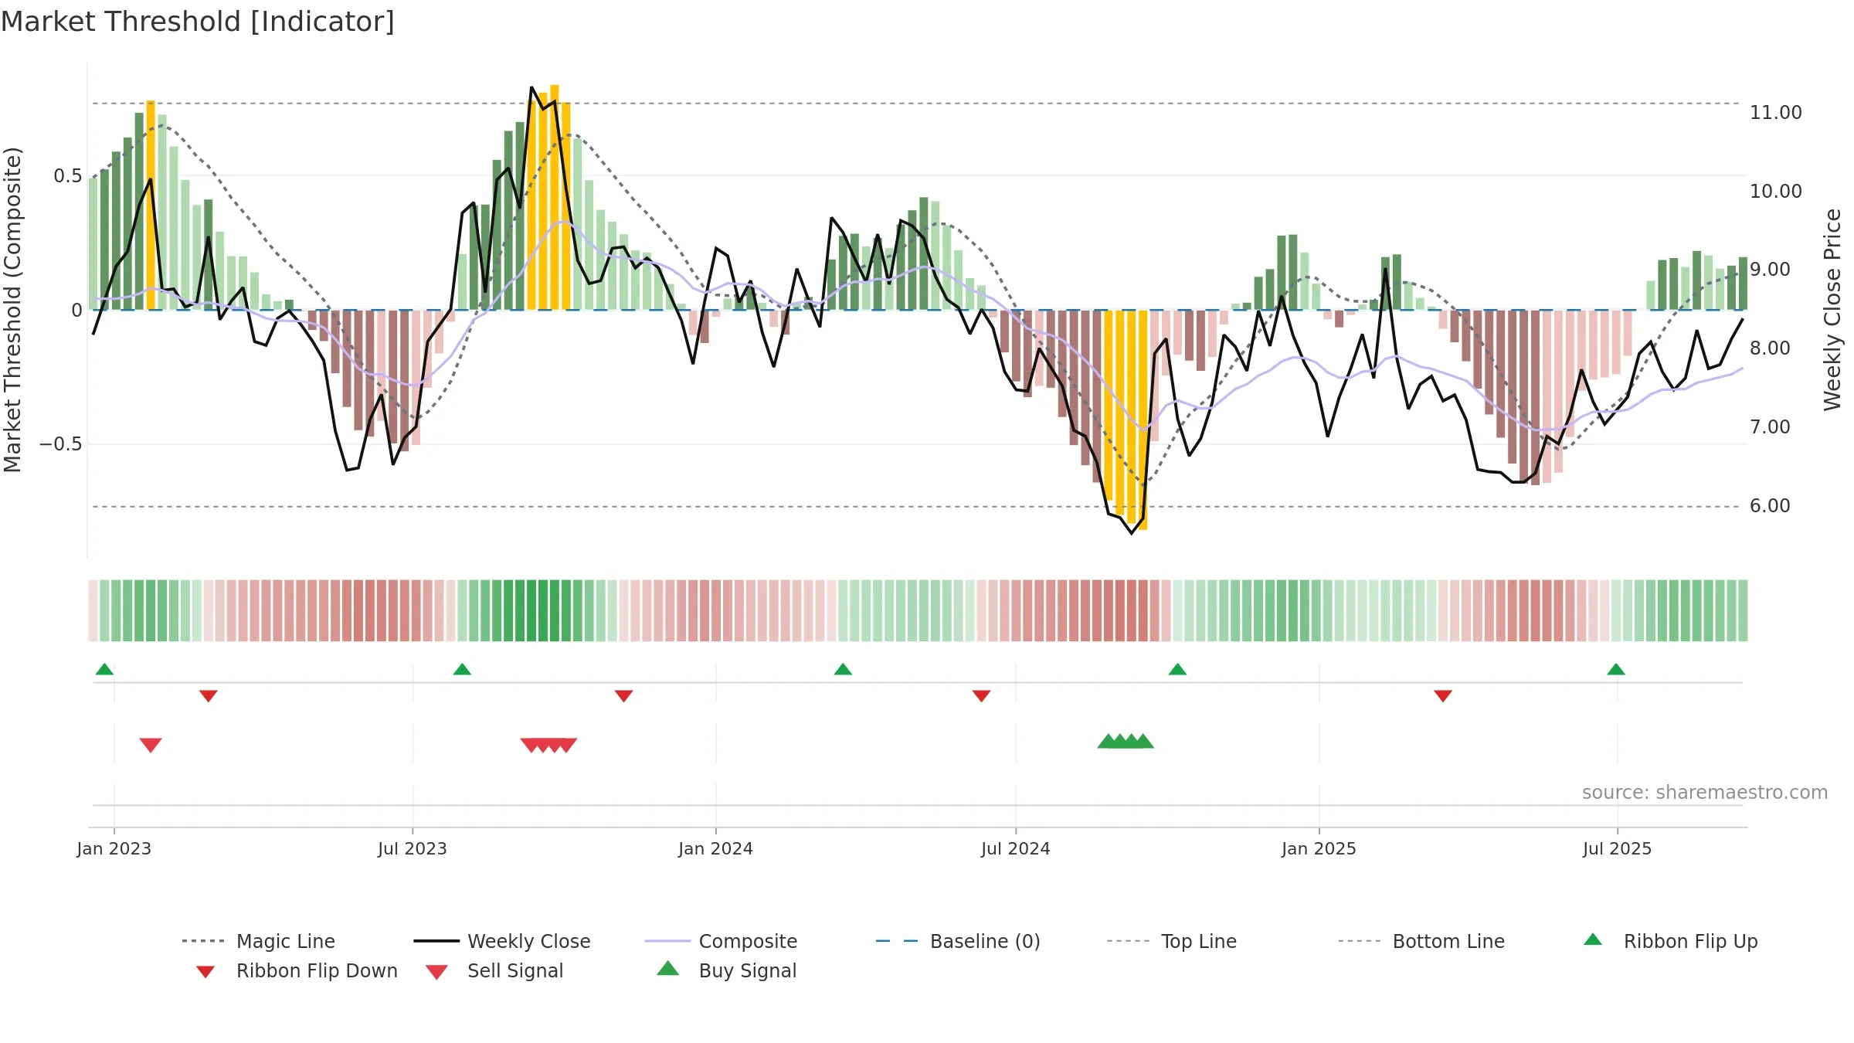
Task: Click the chart title Market Threshold [Indicator]
Action: tap(198, 22)
